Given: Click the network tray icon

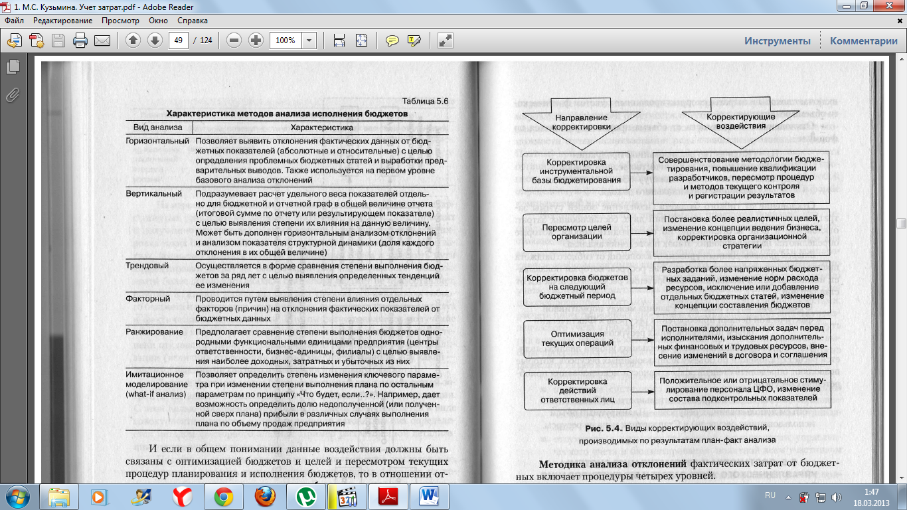Looking at the screenshot, I should pos(821,496).
